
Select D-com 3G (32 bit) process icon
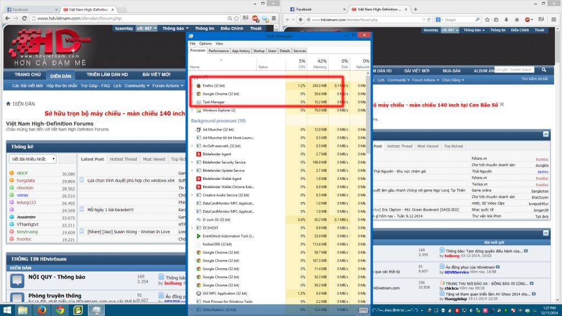pos(198,219)
